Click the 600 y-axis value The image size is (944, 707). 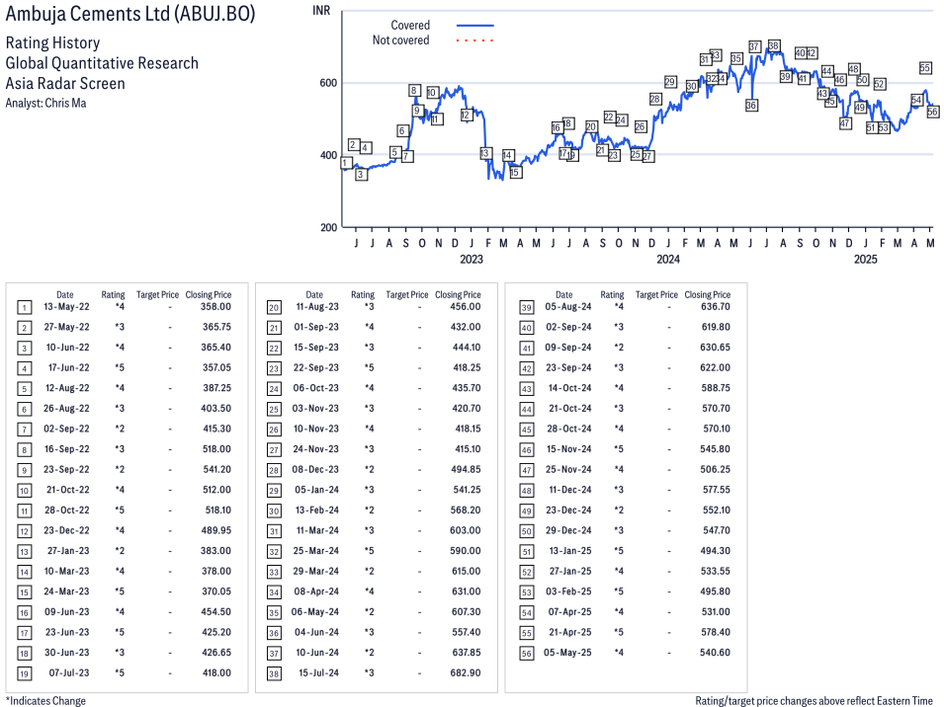point(328,83)
